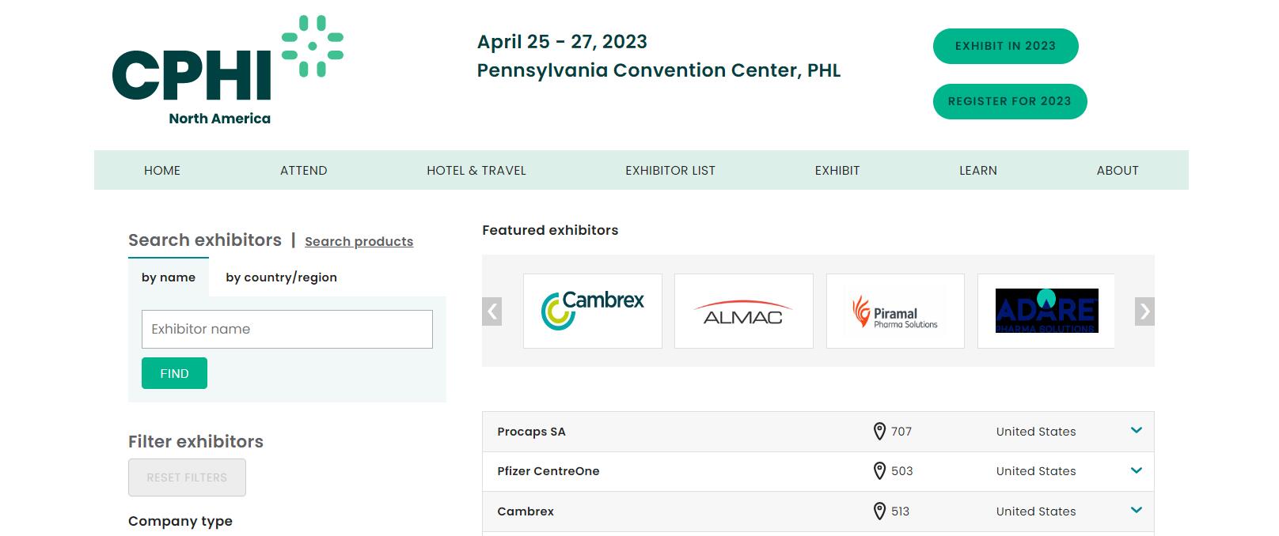Screen dimensions: 1279x536
Task: Expand the Cambrex exhibitor row chevron
Action: (1137, 510)
